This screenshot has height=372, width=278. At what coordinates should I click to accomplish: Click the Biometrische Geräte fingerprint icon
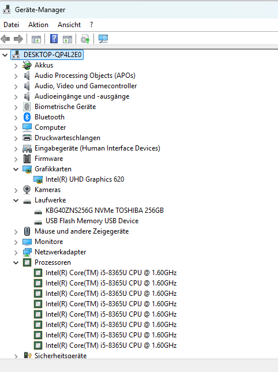pos(27,107)
